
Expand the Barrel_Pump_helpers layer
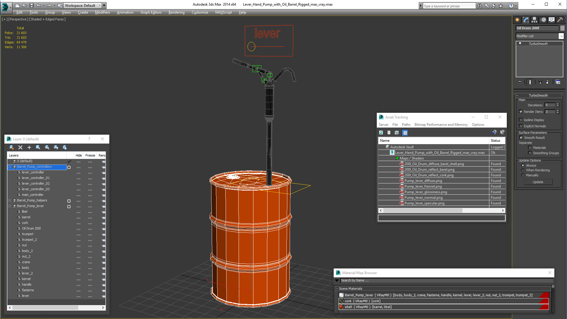click(x=10, y=201)
